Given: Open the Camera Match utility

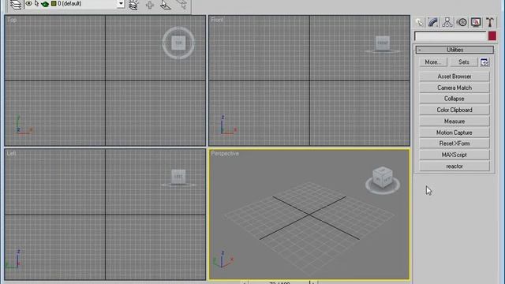Looking at the screenshot, I should tap(454, 88).
